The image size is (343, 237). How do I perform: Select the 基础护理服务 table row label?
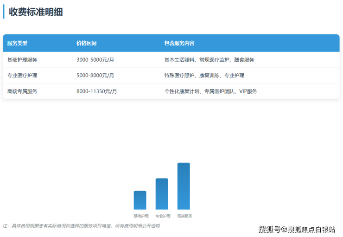pos(22,60)
